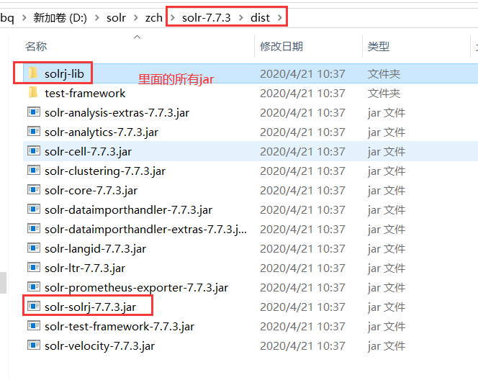Select file name solr-analytics-7.7.3.jar
The height and width of the screenshot is (380, 478).
pyautogui.click(x=102, y=132)
